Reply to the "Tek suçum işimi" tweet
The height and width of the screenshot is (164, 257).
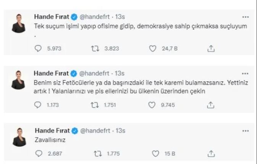[x=38, y=49]
